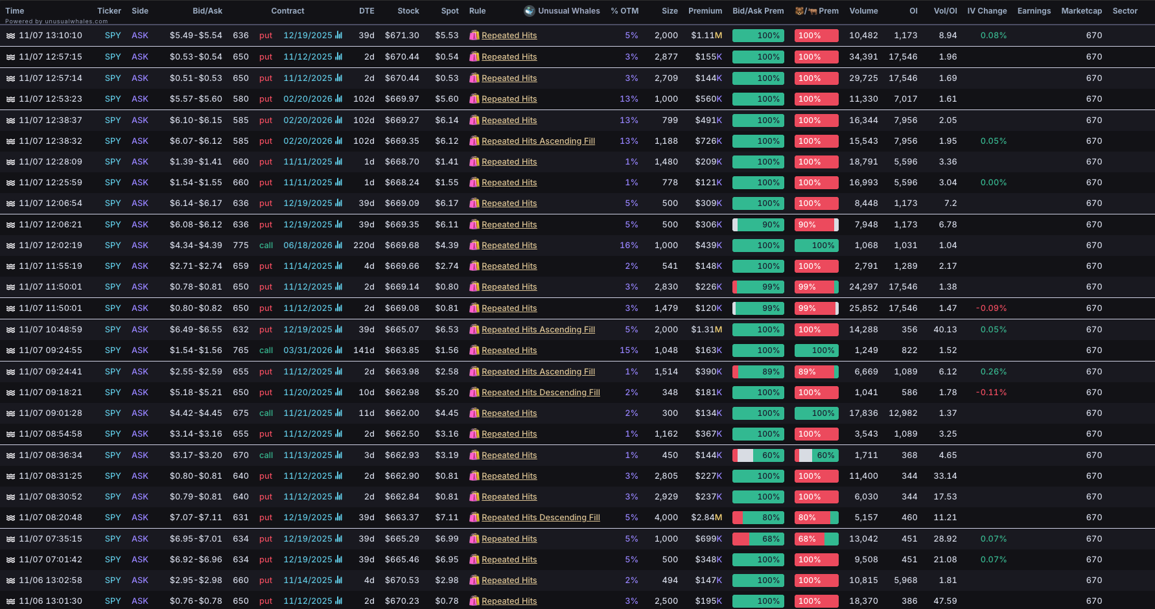Click the rule icon in the 09:24:41 row
The width and height of the screenshot is (1155, 609).
pyautogui.click(x=474, y=372)
